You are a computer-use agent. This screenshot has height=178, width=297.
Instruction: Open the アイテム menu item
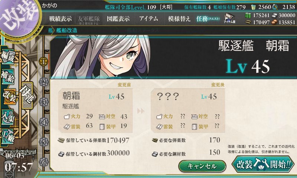[149, 19]
